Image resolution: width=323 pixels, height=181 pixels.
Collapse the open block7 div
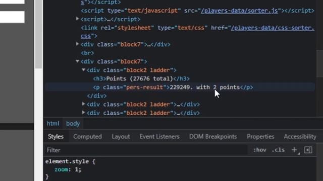point(77,61)
